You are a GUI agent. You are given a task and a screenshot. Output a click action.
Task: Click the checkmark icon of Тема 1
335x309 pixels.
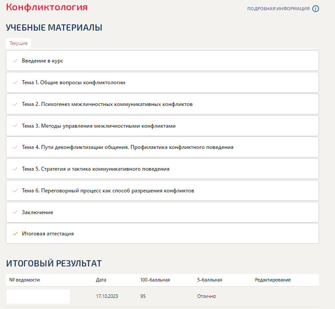(x=15, y=82)
